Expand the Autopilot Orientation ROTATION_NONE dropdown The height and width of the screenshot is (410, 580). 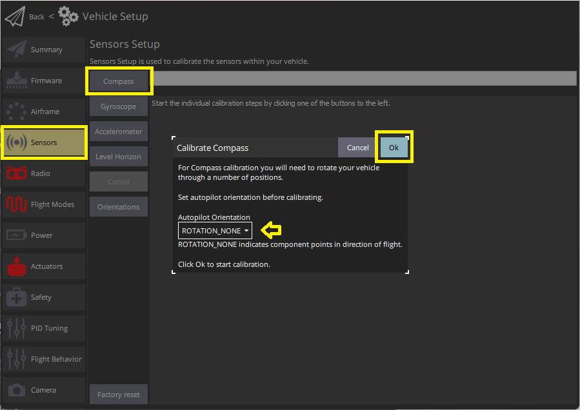click(x=215, y=231)
